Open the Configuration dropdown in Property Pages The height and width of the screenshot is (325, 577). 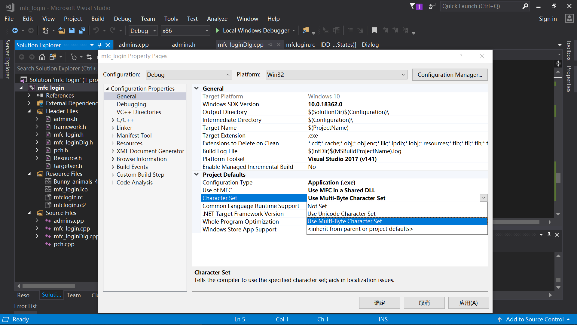coord(189,75)
